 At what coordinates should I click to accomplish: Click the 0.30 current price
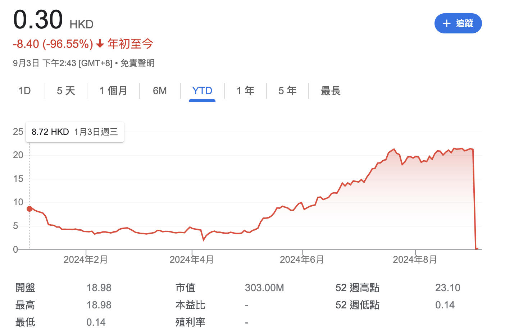pos(38,19)
